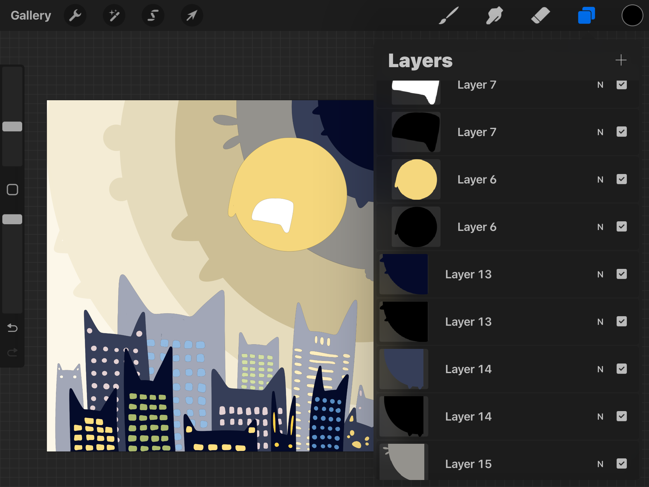
Task: Click the brush opacity slider handle
Action: pyautogui.click(x=12, y=219)
